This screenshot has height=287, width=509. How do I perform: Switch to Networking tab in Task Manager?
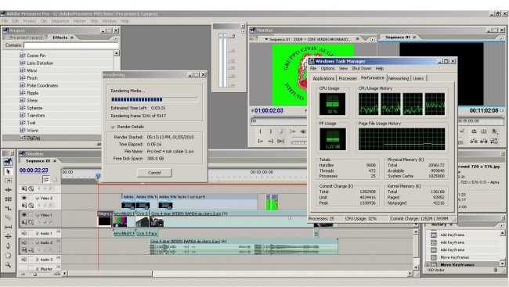pyautogui.click(x=399, y=78)
